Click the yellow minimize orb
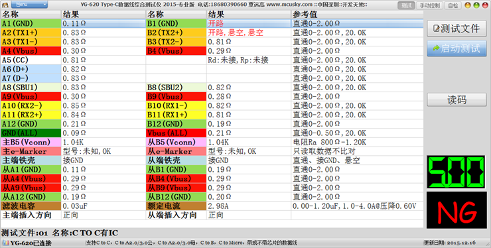This screenshot has height=248, width=491. tap(468, 5)
